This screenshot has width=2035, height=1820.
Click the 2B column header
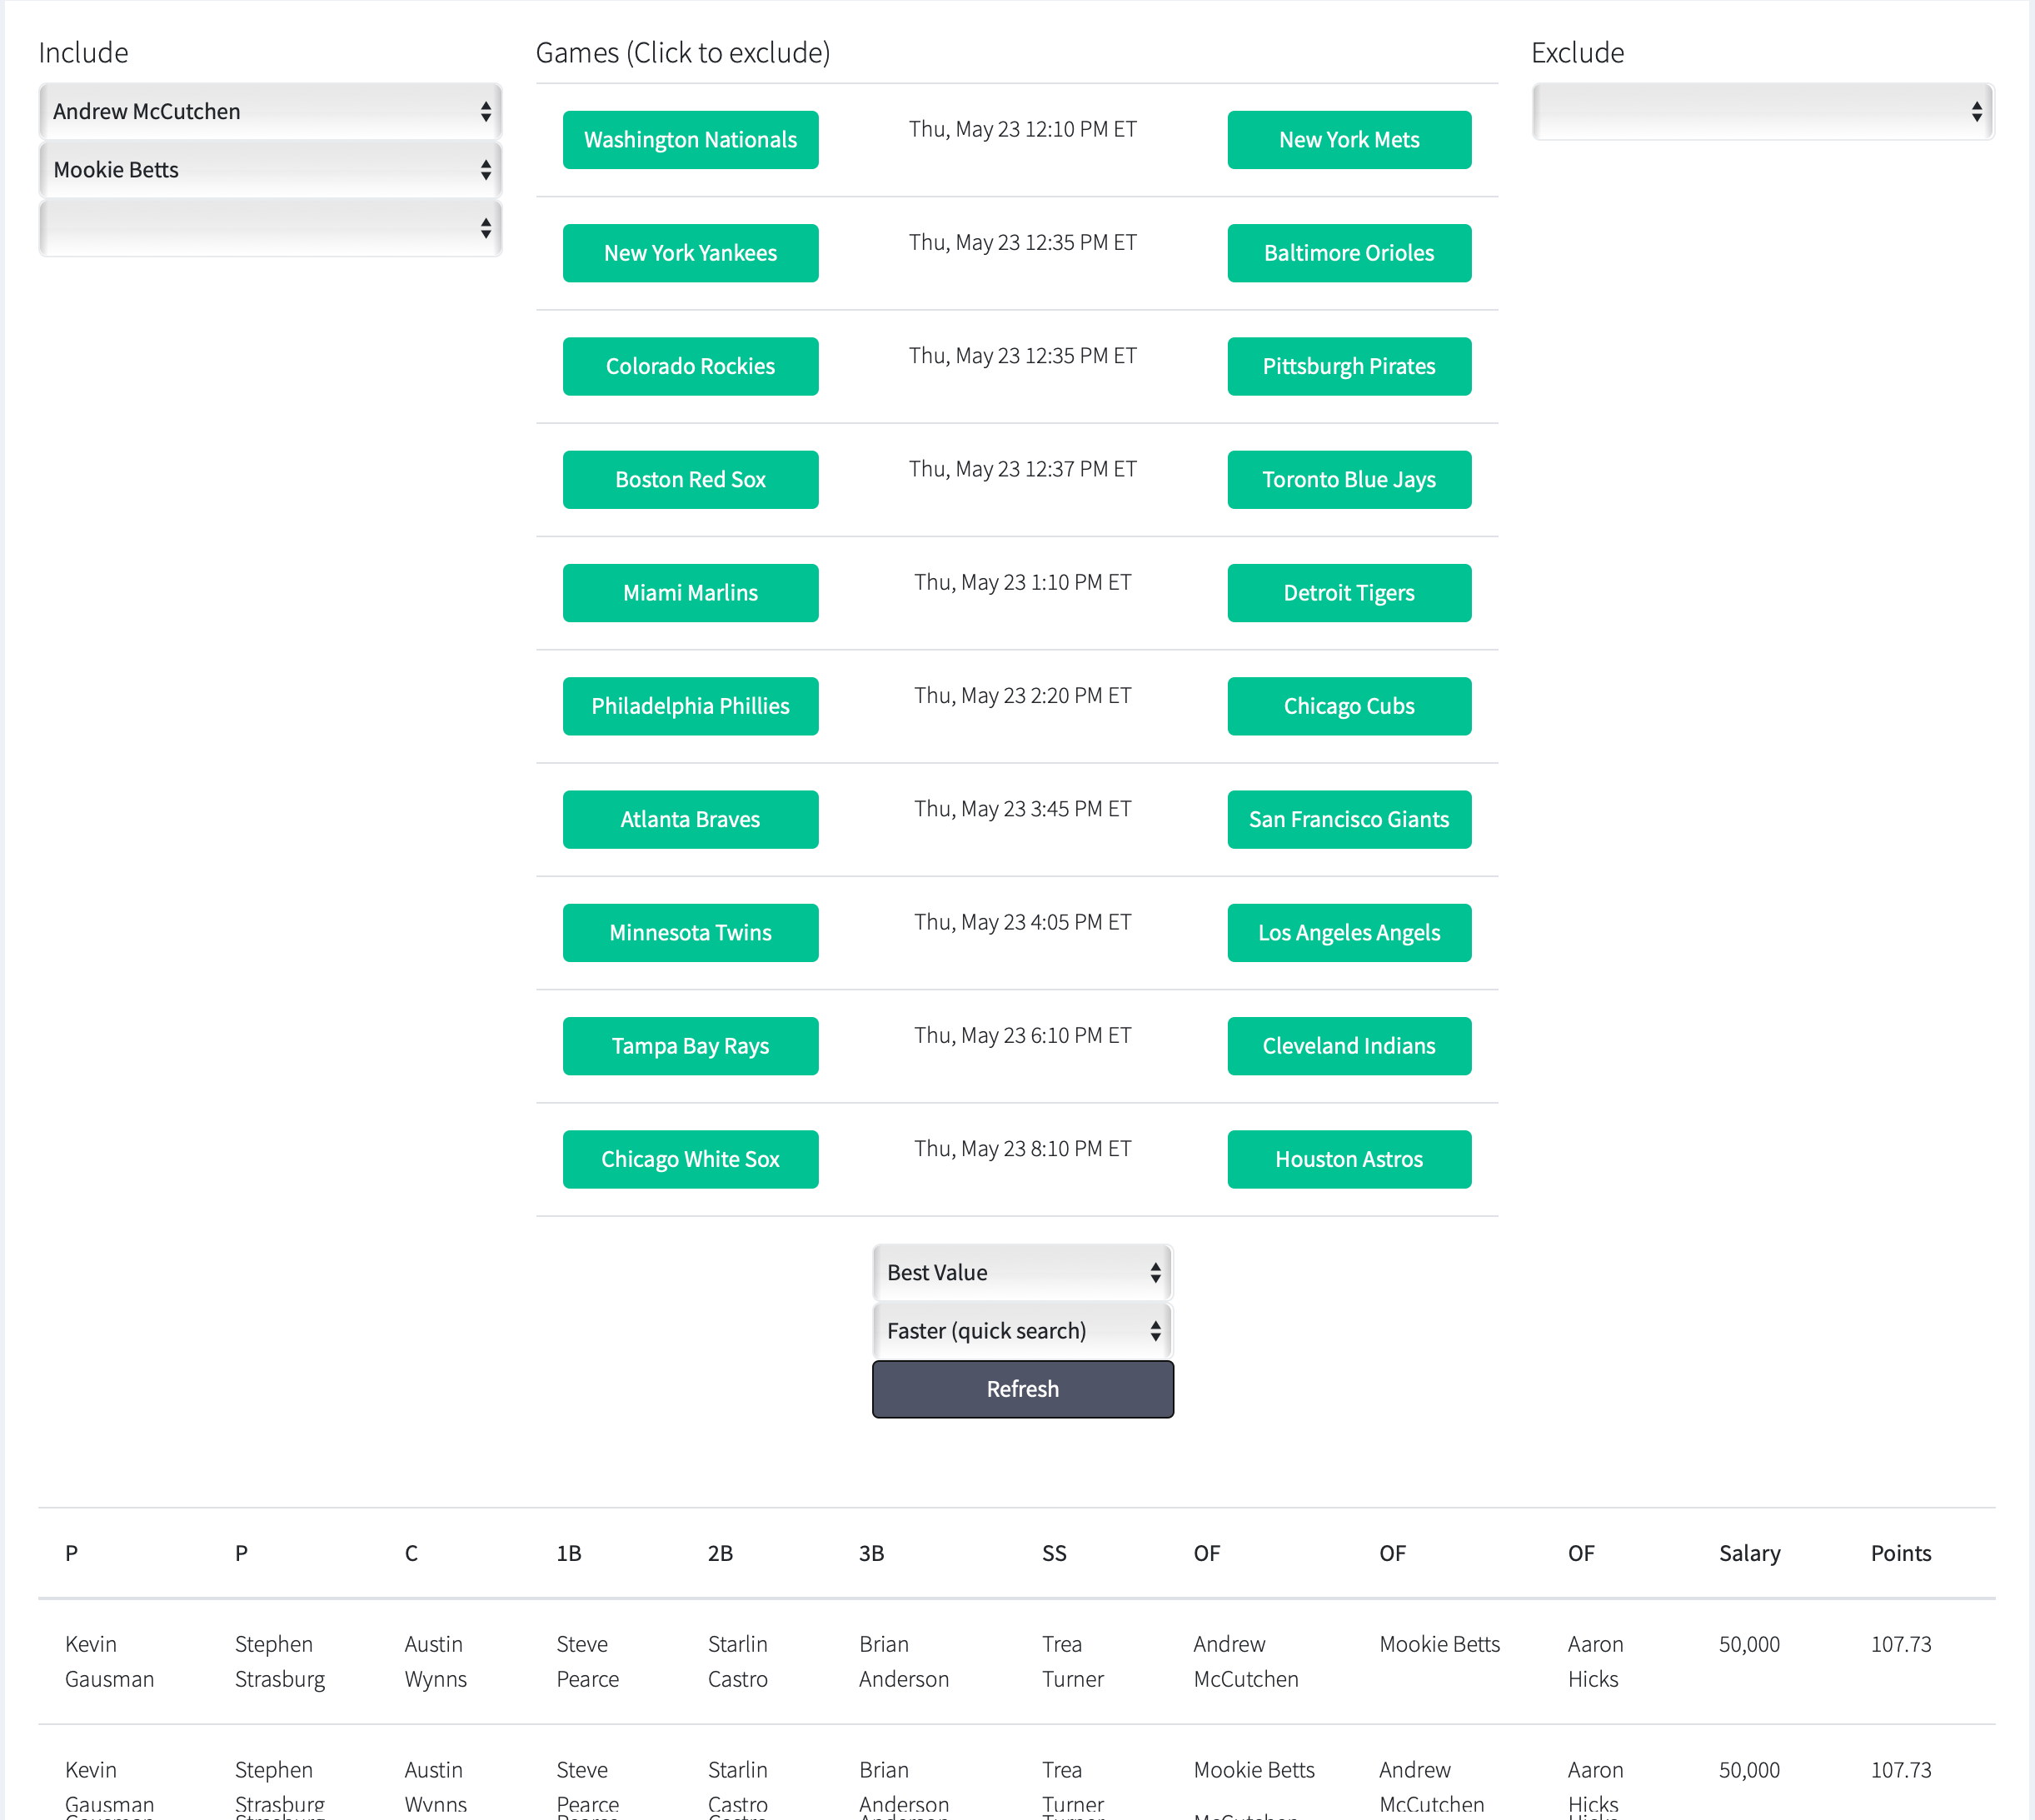coord(720,1553)
